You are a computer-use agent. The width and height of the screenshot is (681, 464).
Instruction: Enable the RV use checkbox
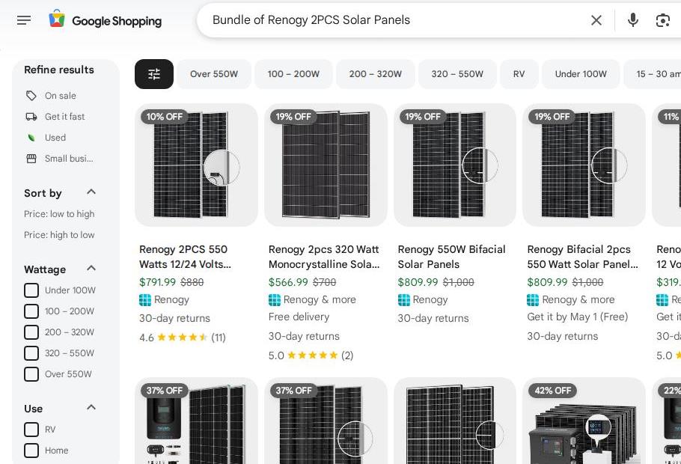click(x=31, y=430)
